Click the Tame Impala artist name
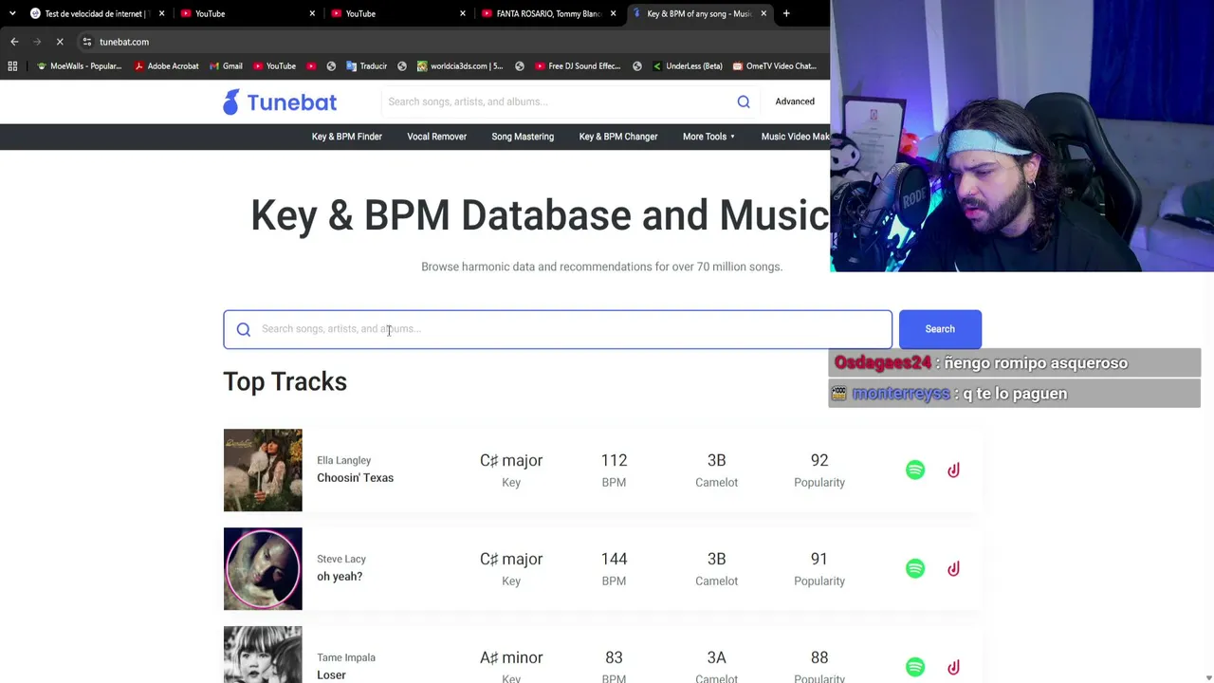 point(346,657)
